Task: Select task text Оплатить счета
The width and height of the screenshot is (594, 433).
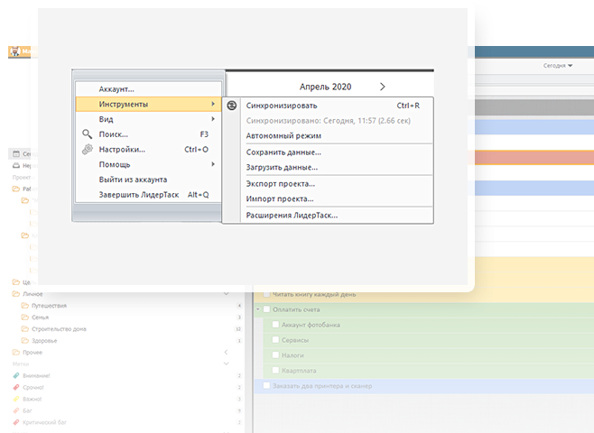Action: pos(296,309)
